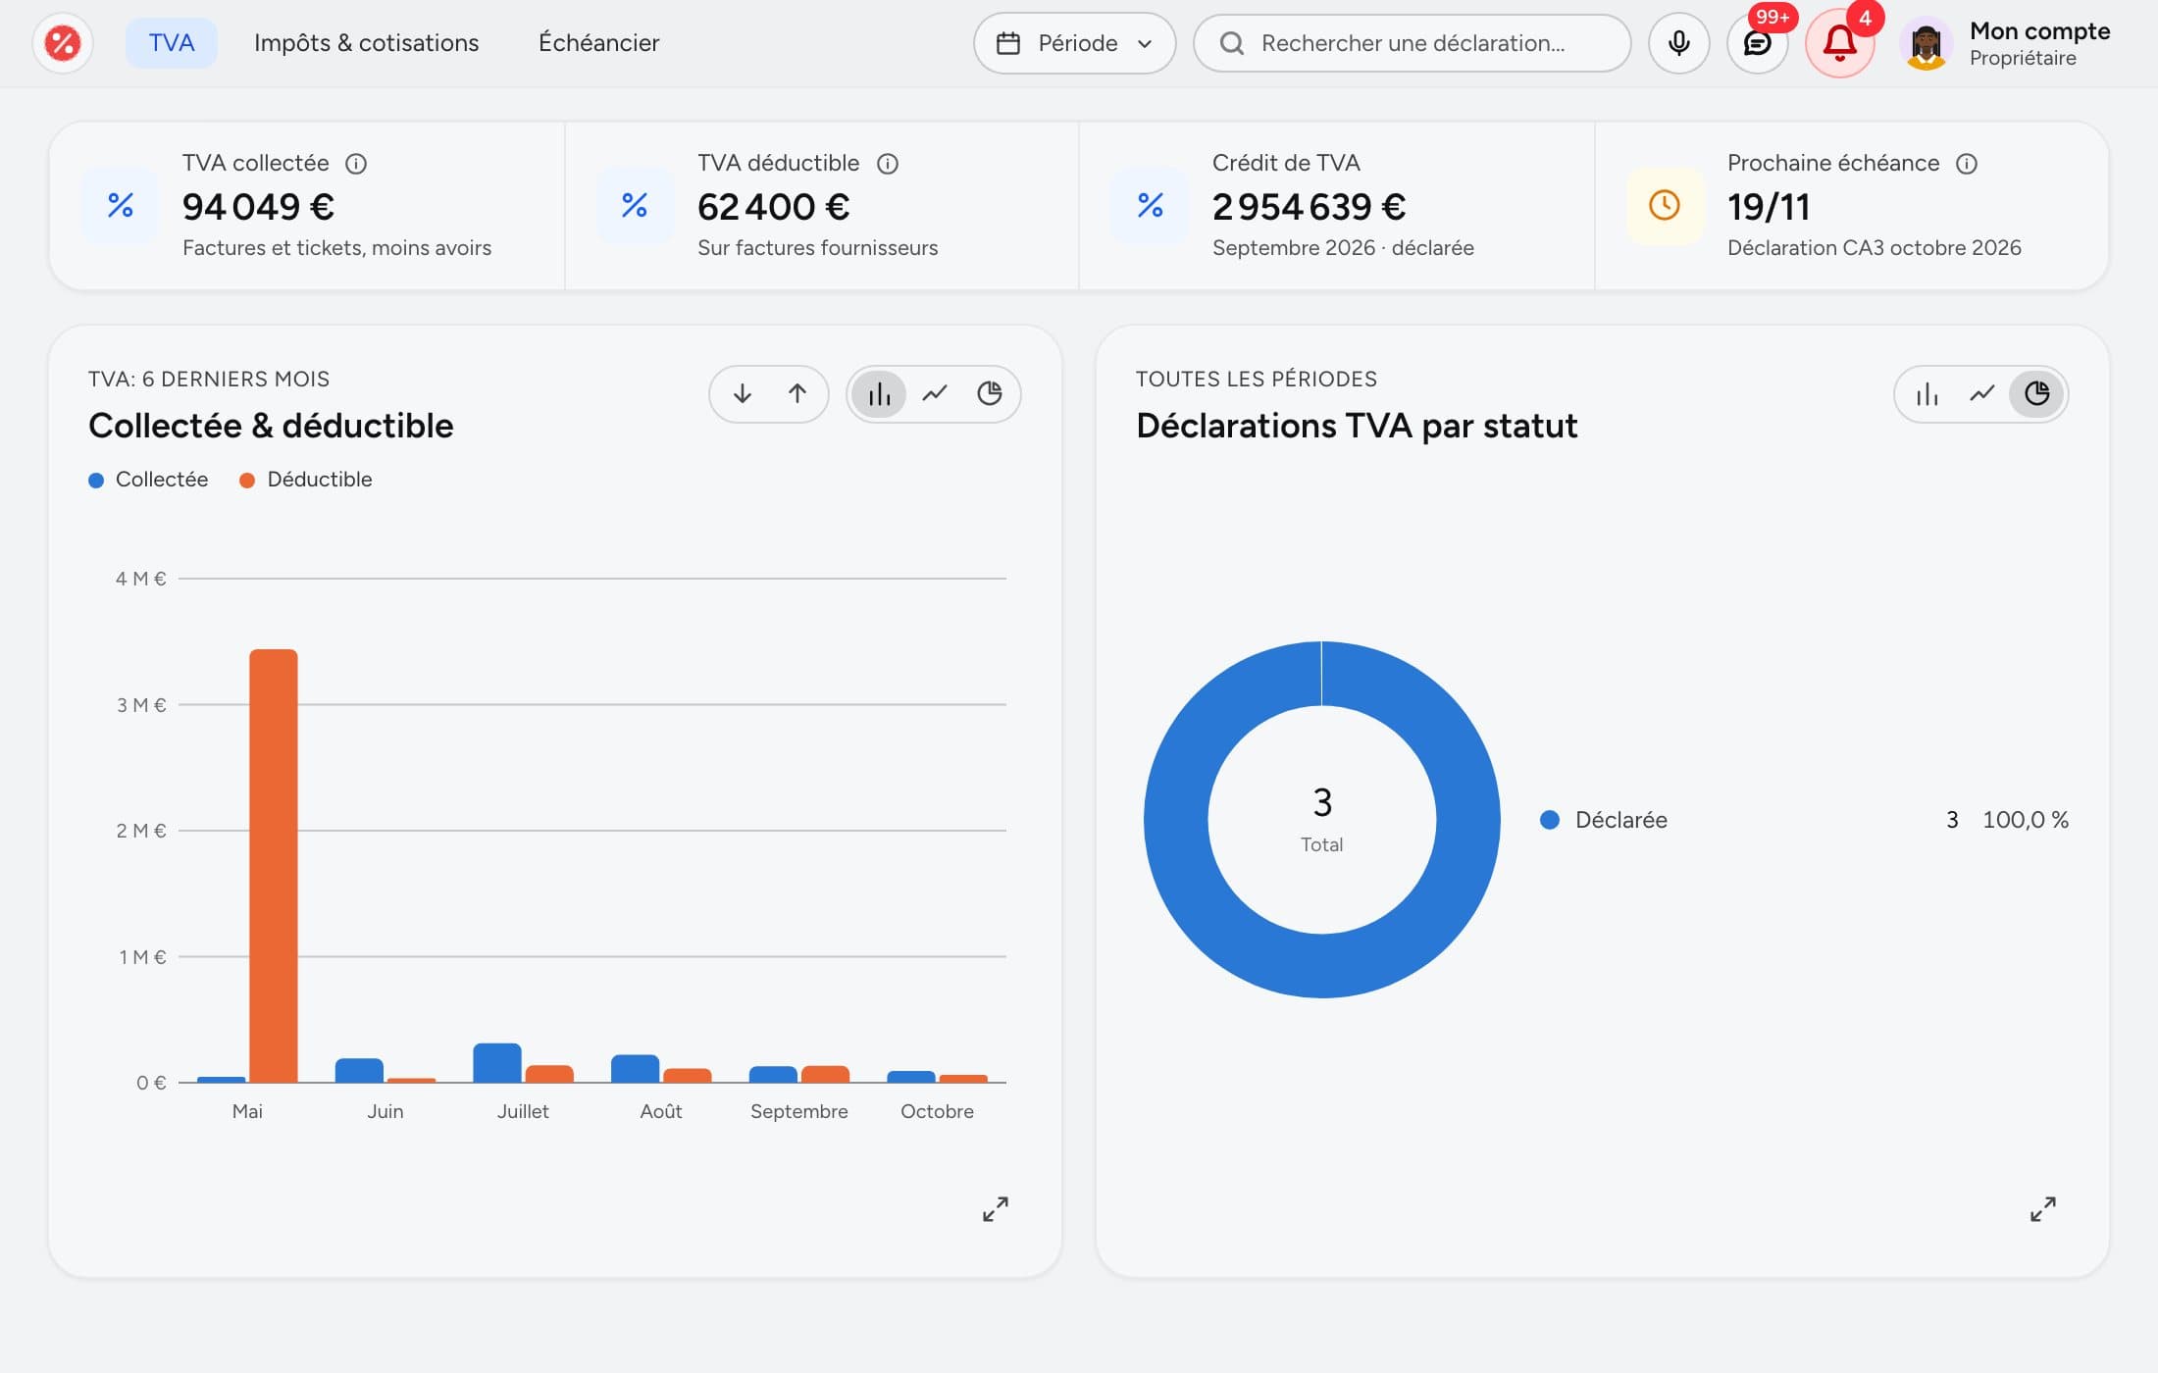Click the percent icon of TVA déductible card
This screenshot has width=2158, height=1373.
[x=635, y=205]
